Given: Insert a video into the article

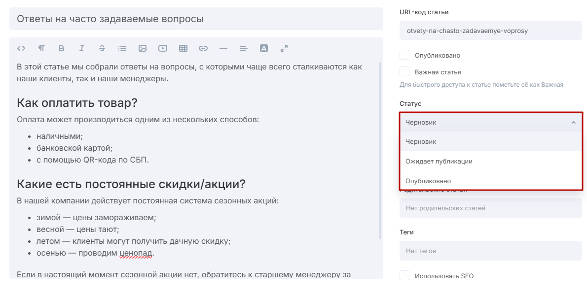Looking at the screenshot, I should [163, 48].
